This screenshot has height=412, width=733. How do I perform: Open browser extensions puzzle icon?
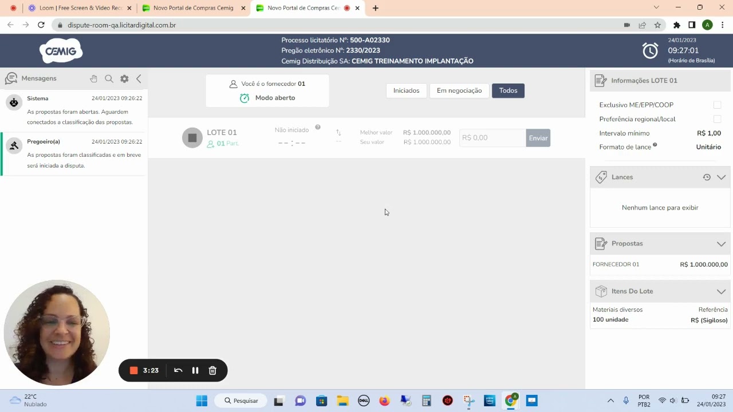coord(677,25)
